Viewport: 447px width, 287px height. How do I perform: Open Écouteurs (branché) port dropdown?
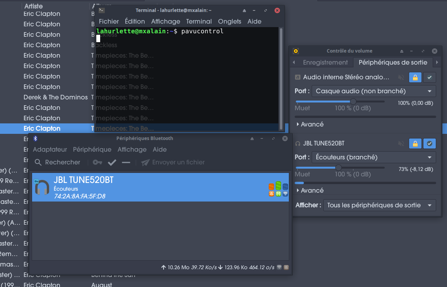pos(374,157)
